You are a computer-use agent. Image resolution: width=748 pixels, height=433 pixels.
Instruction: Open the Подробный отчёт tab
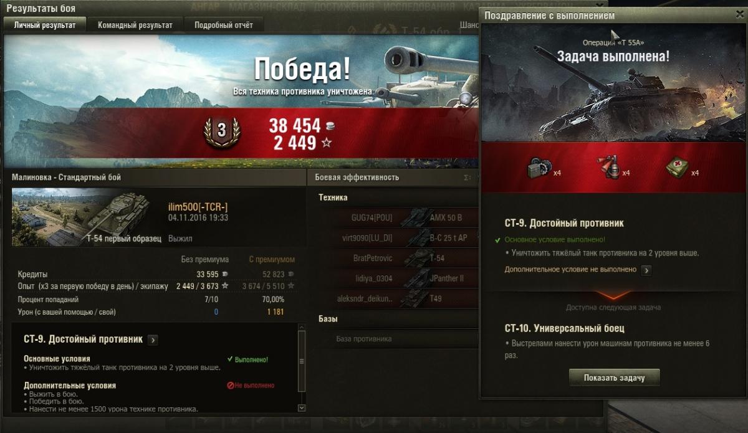coord(223,25)
